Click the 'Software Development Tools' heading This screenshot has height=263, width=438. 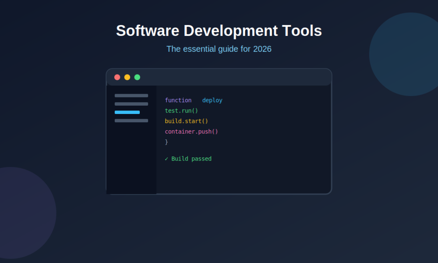[x=219, y=31]
